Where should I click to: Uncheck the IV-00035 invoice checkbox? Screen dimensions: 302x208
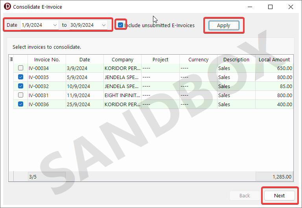(20, 77)
